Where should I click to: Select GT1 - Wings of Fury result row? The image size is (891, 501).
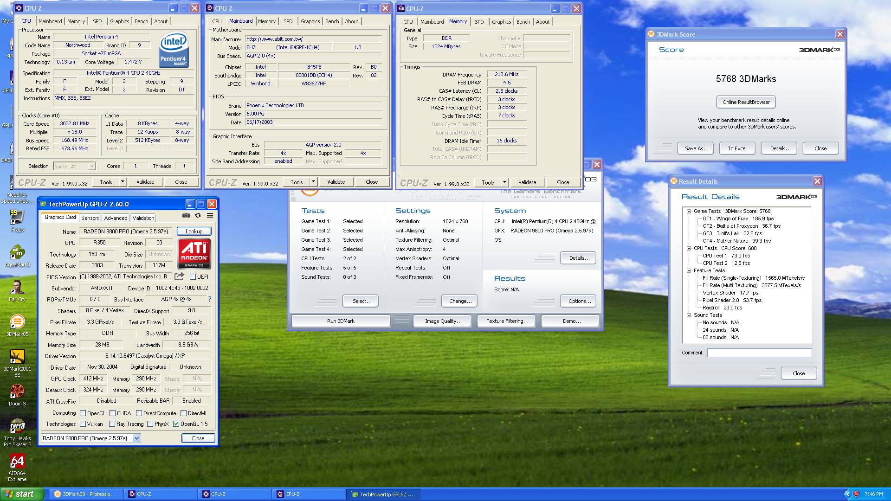738,218
